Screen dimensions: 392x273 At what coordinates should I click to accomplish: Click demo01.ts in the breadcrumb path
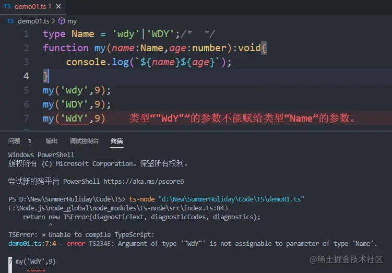[x=33, y=21]
